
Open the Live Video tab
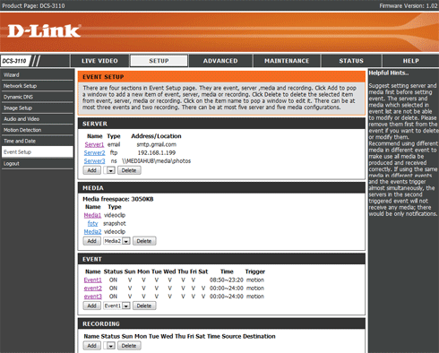point(99,61)
